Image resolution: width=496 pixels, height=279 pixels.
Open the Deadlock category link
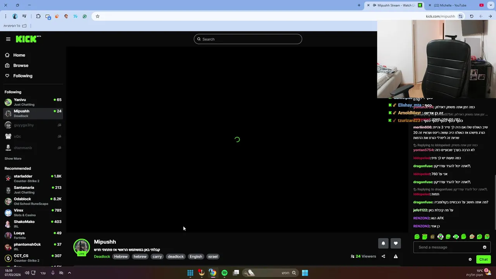click(102, 257)
